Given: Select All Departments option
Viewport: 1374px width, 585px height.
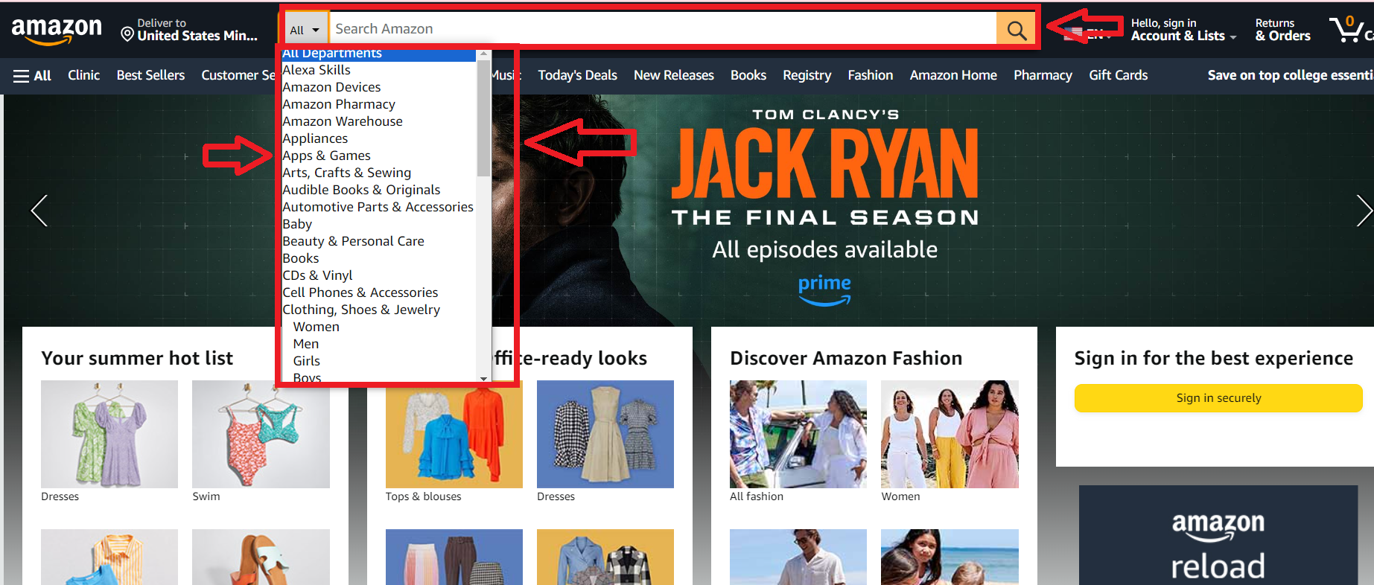Looking at the screenshot, I should coord(378,54).
